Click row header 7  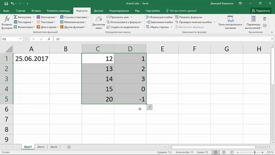click(6, 119)
